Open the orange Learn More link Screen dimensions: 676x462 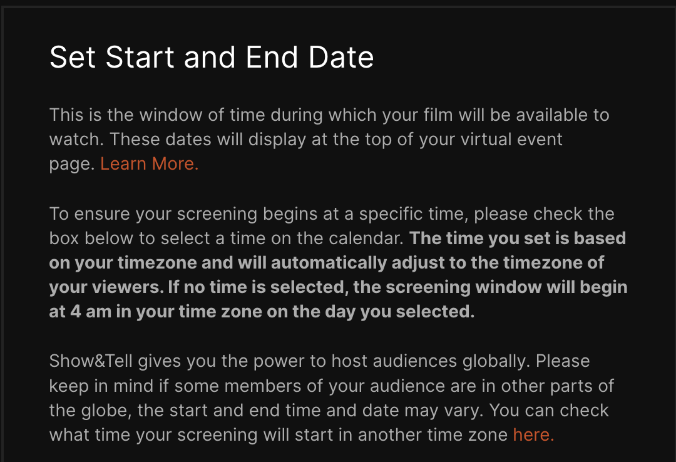(149, 164)
